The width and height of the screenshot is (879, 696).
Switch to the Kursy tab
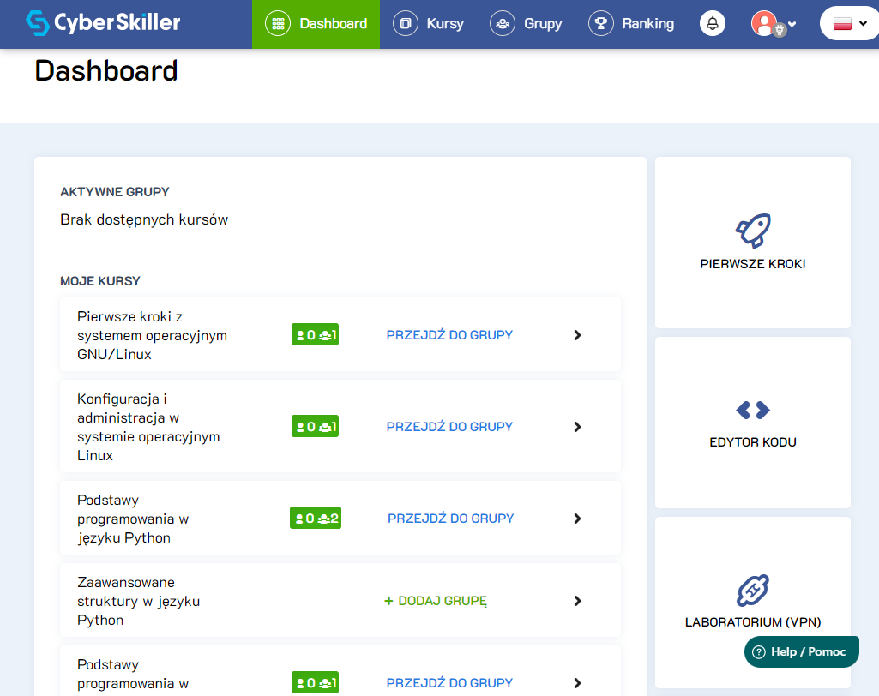(429, 24)
